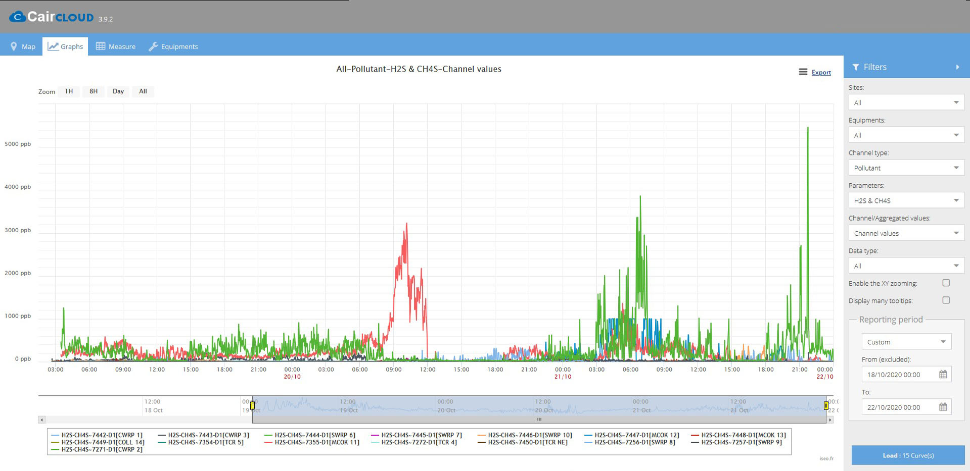This screenshot has width=970, height=471.
Task: Open the Measure tab
Action: [x=116, y=46]
